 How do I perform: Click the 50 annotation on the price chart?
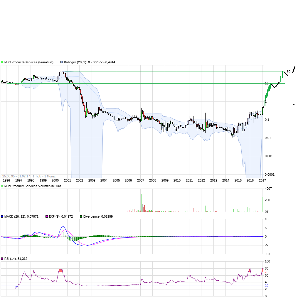pyautogui.click(x=288, y=71)
